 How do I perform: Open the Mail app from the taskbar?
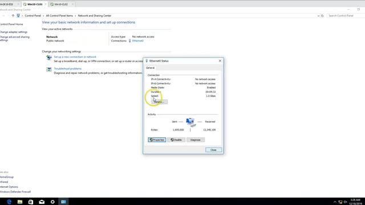click(42, 202)
